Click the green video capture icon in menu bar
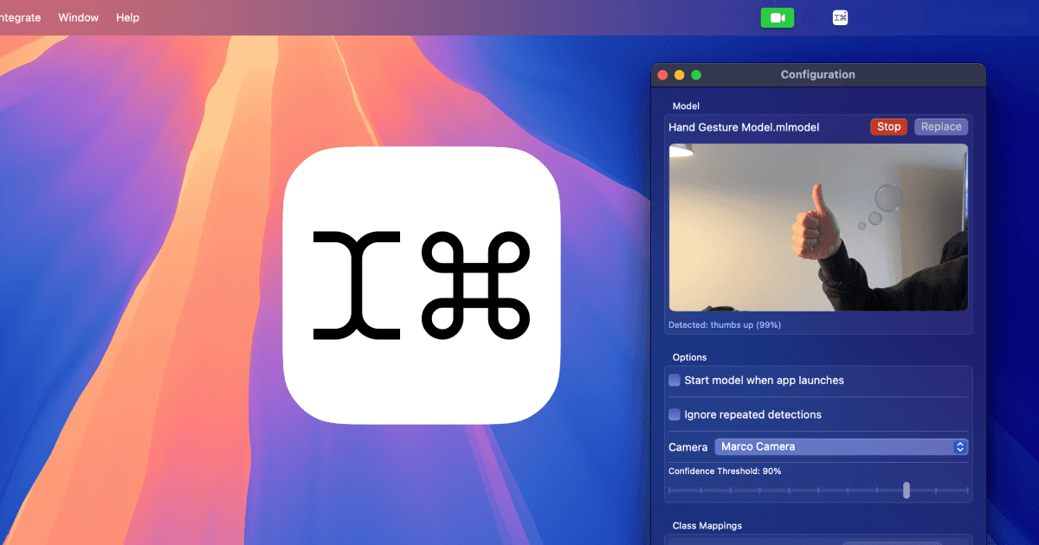This screenshot has height=545, width=1039. tap(777, 16)
